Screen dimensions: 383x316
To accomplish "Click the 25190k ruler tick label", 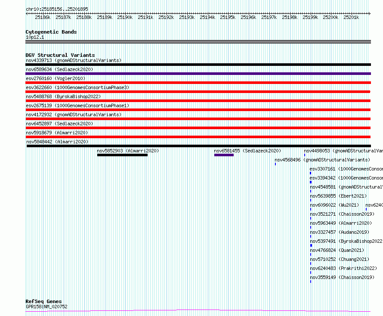I will pyautogui.click(x=124, y=17).
